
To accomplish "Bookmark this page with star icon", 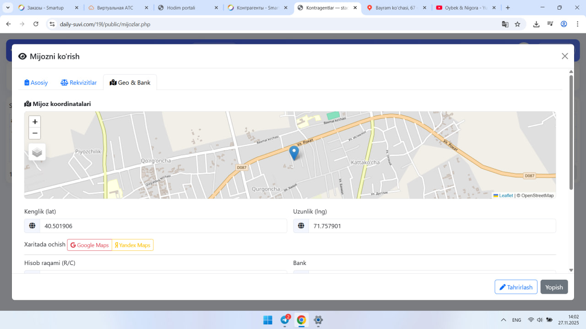I will tap(517, 24).
